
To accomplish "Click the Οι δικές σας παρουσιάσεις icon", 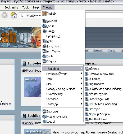I will tap(87, 89).
